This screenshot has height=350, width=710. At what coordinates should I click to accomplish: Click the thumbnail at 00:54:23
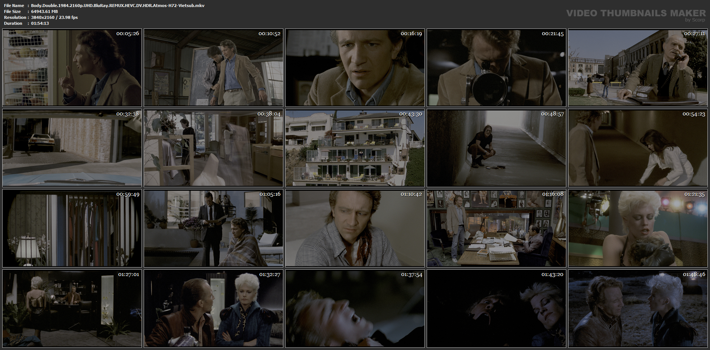click(638, 148)
